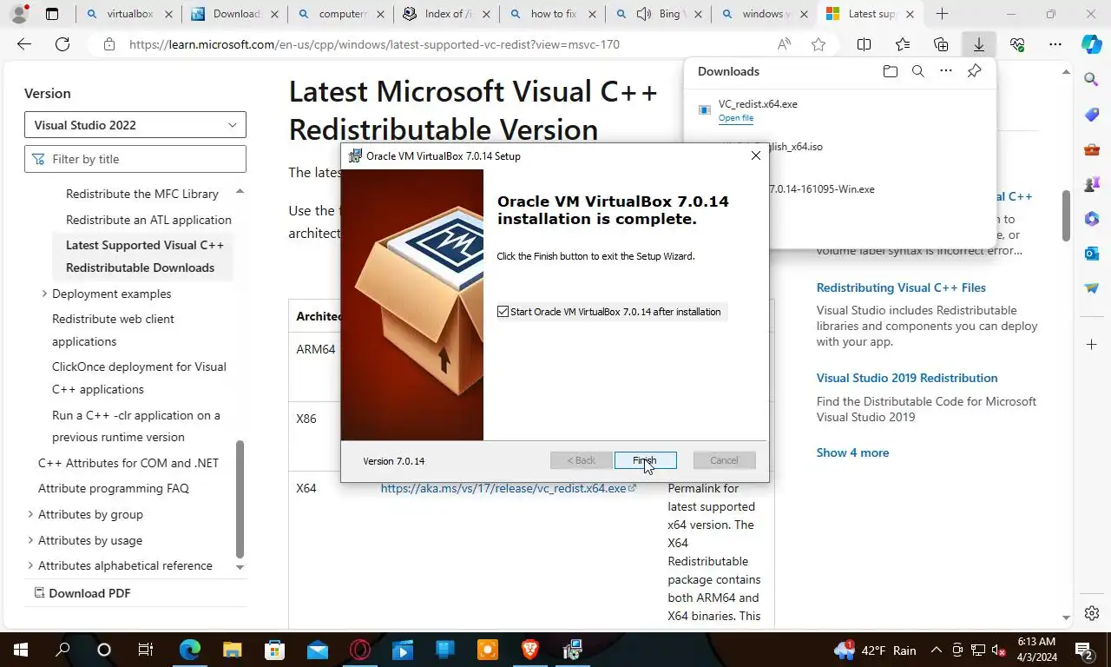
Task: Click Open file link under VC_redist.x64.exe
Action: [736, 118]
